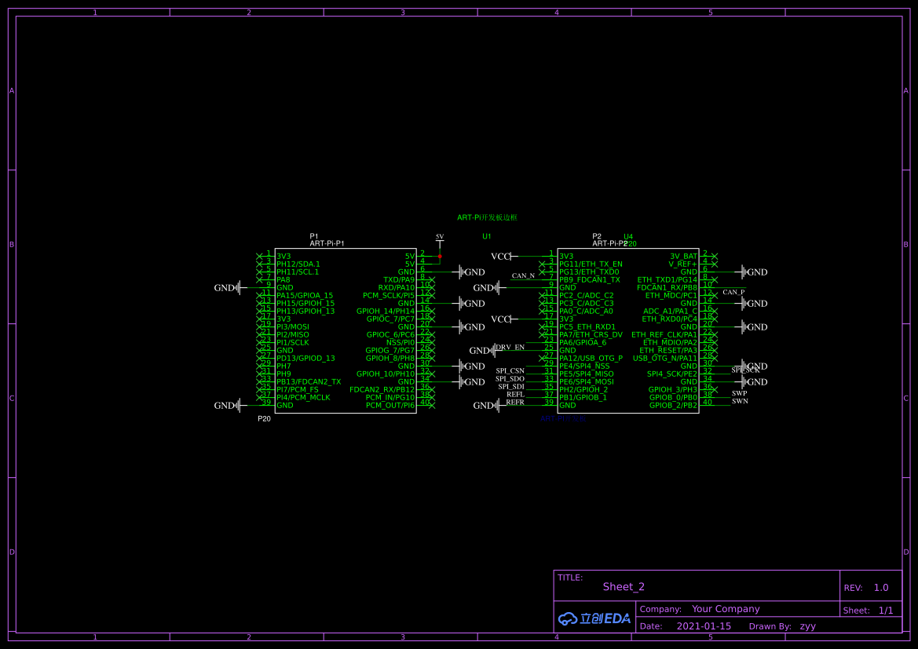Select the SPI_CSN net label
The image size is (918, 649).
click(x=510, y=370)
